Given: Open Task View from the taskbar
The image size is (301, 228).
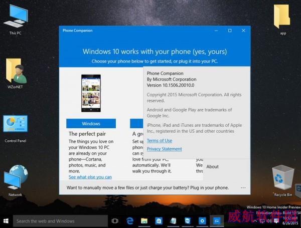Looking at the screenshot, I should [115, 221].
